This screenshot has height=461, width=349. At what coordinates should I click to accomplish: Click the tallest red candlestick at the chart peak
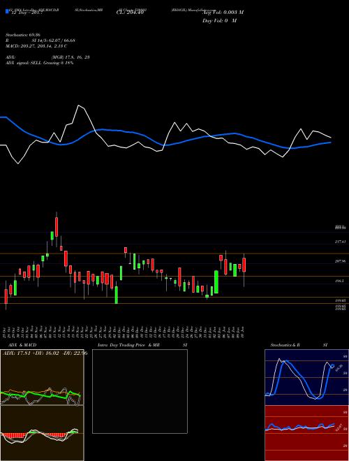tap(57, 227)
